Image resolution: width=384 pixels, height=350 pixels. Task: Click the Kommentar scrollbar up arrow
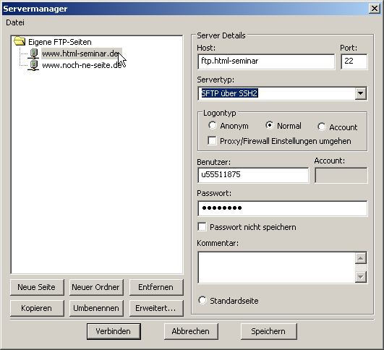click(x=361, y=258)
